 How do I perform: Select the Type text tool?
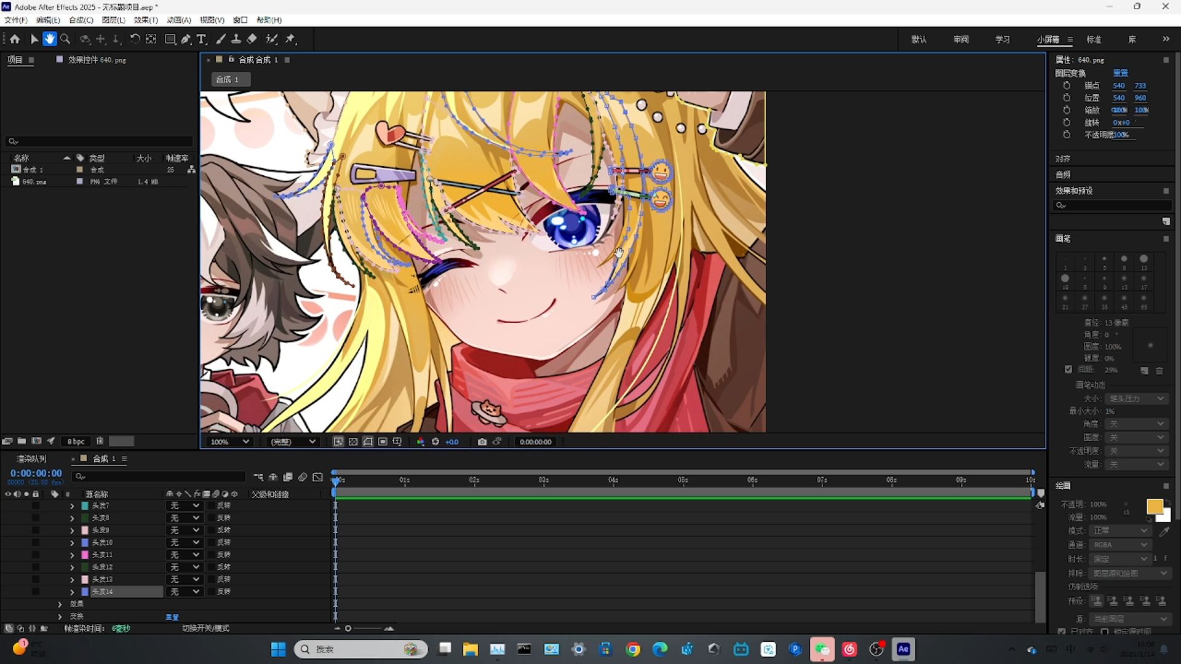pyautogui.click(x=201, y=39)
